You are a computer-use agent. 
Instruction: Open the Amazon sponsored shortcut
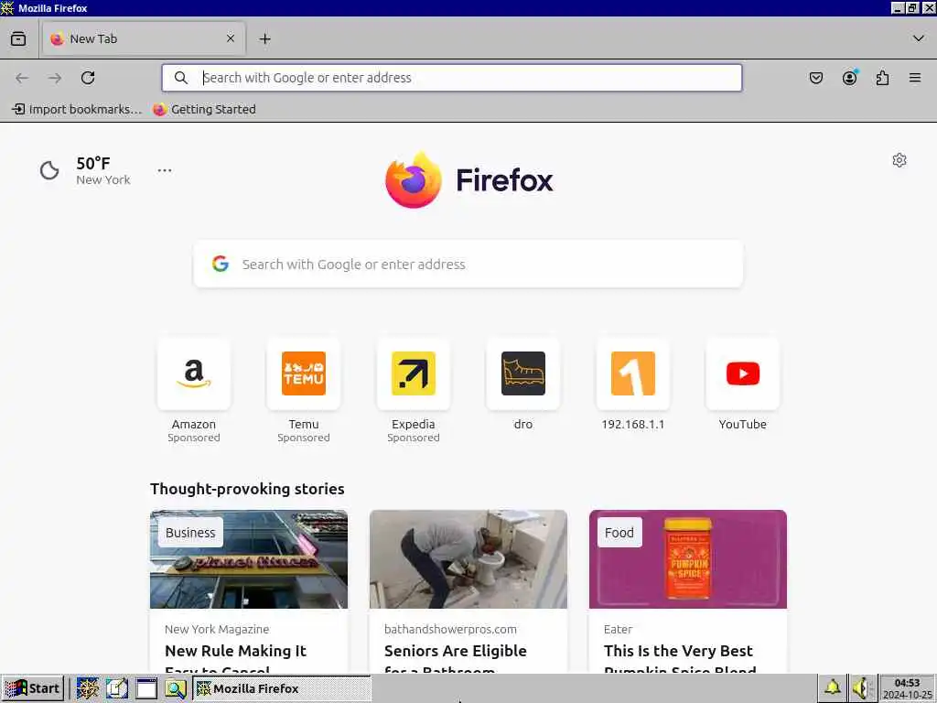[x=194, y=390]
